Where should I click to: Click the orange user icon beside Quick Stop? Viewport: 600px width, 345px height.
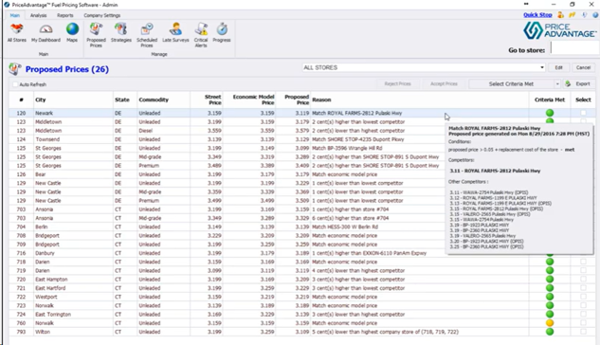point(560,15)
